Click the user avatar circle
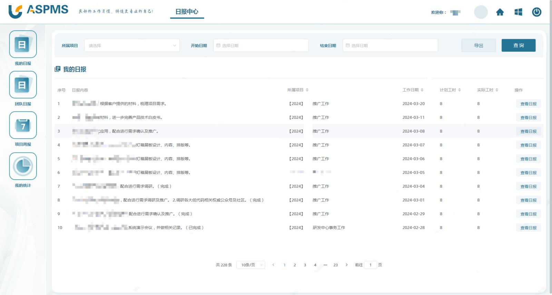The height and width of the screenshot is (295, 552). (x=481, y=12)
